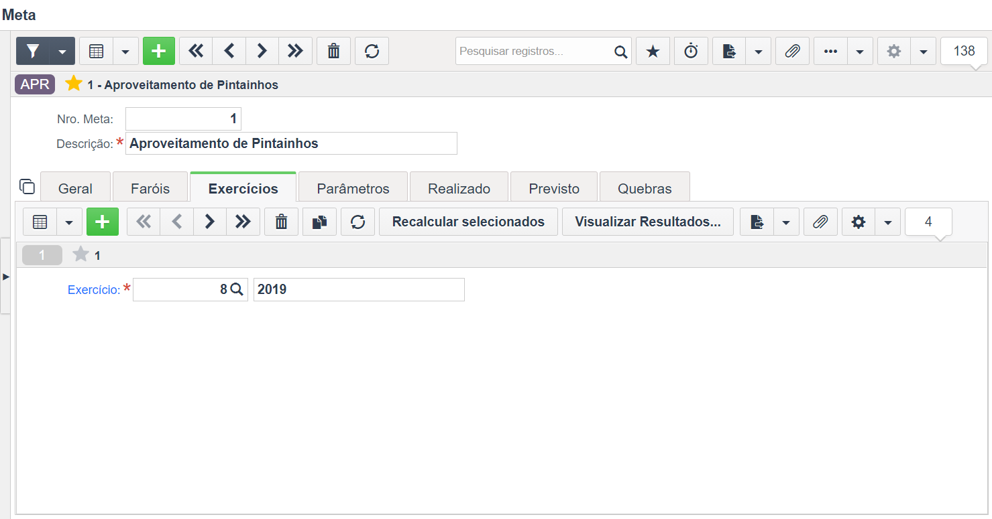Open the Realizado tab

pyautogui.click(x=459, y=188)
